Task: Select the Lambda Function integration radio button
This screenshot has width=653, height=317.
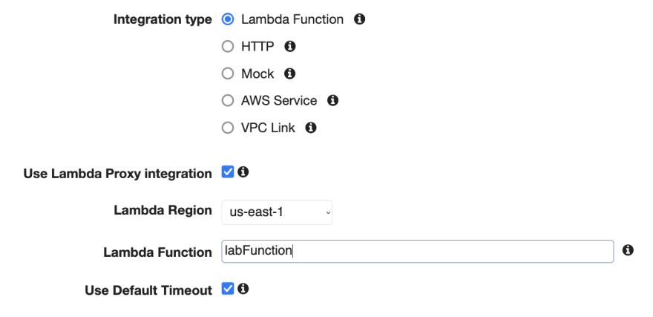Action: tap(228, 19)
